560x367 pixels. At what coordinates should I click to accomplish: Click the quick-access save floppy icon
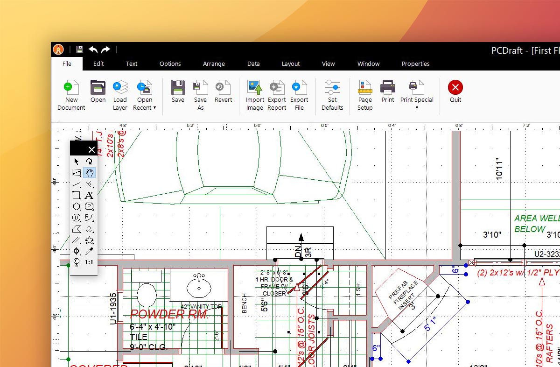pos(79,49)
